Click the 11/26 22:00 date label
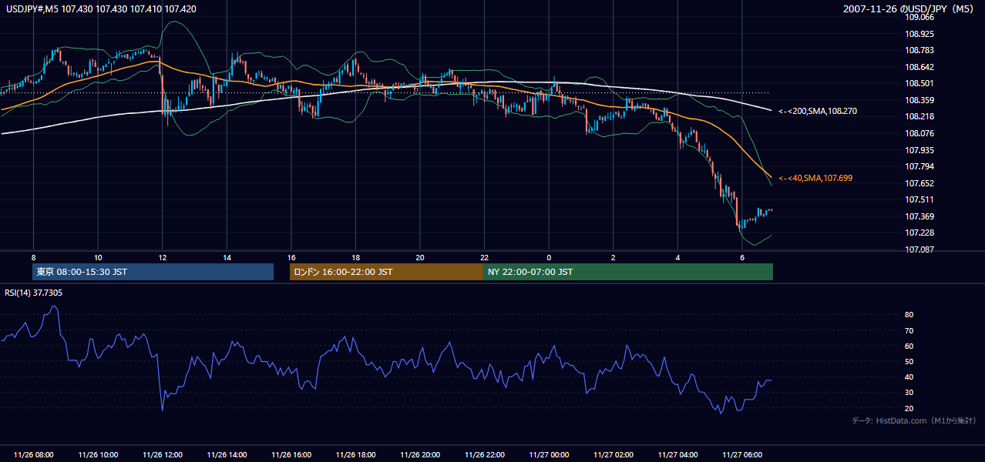Screen dimensions: 985x462 (484, 455)
